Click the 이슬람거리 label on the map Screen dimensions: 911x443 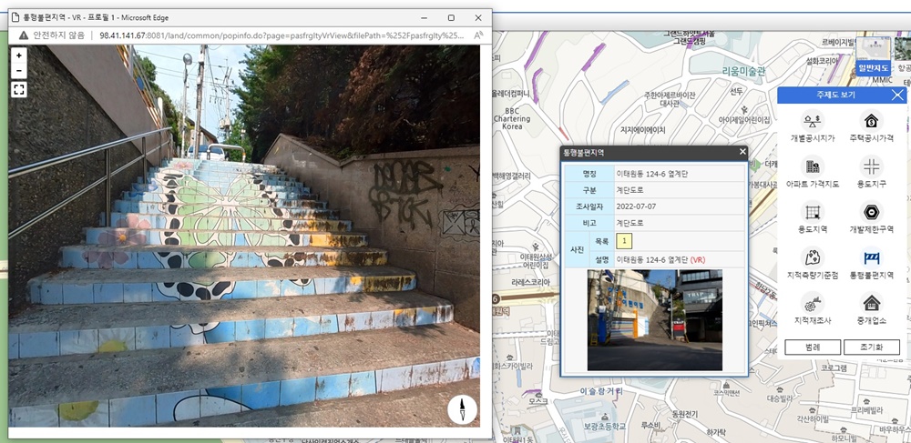tap(602, 391)
